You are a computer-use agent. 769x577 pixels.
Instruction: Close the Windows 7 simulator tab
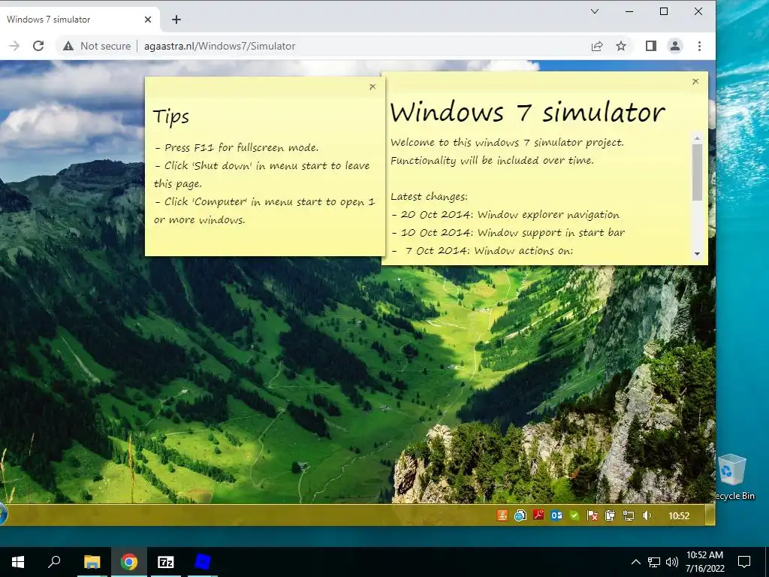point(148,20)
